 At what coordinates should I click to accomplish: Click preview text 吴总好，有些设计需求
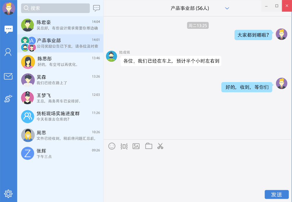pos(67,28)
